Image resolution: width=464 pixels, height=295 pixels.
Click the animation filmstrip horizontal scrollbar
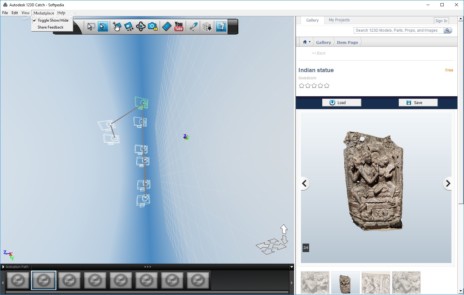pyautogui.click(x=147, y=292)
